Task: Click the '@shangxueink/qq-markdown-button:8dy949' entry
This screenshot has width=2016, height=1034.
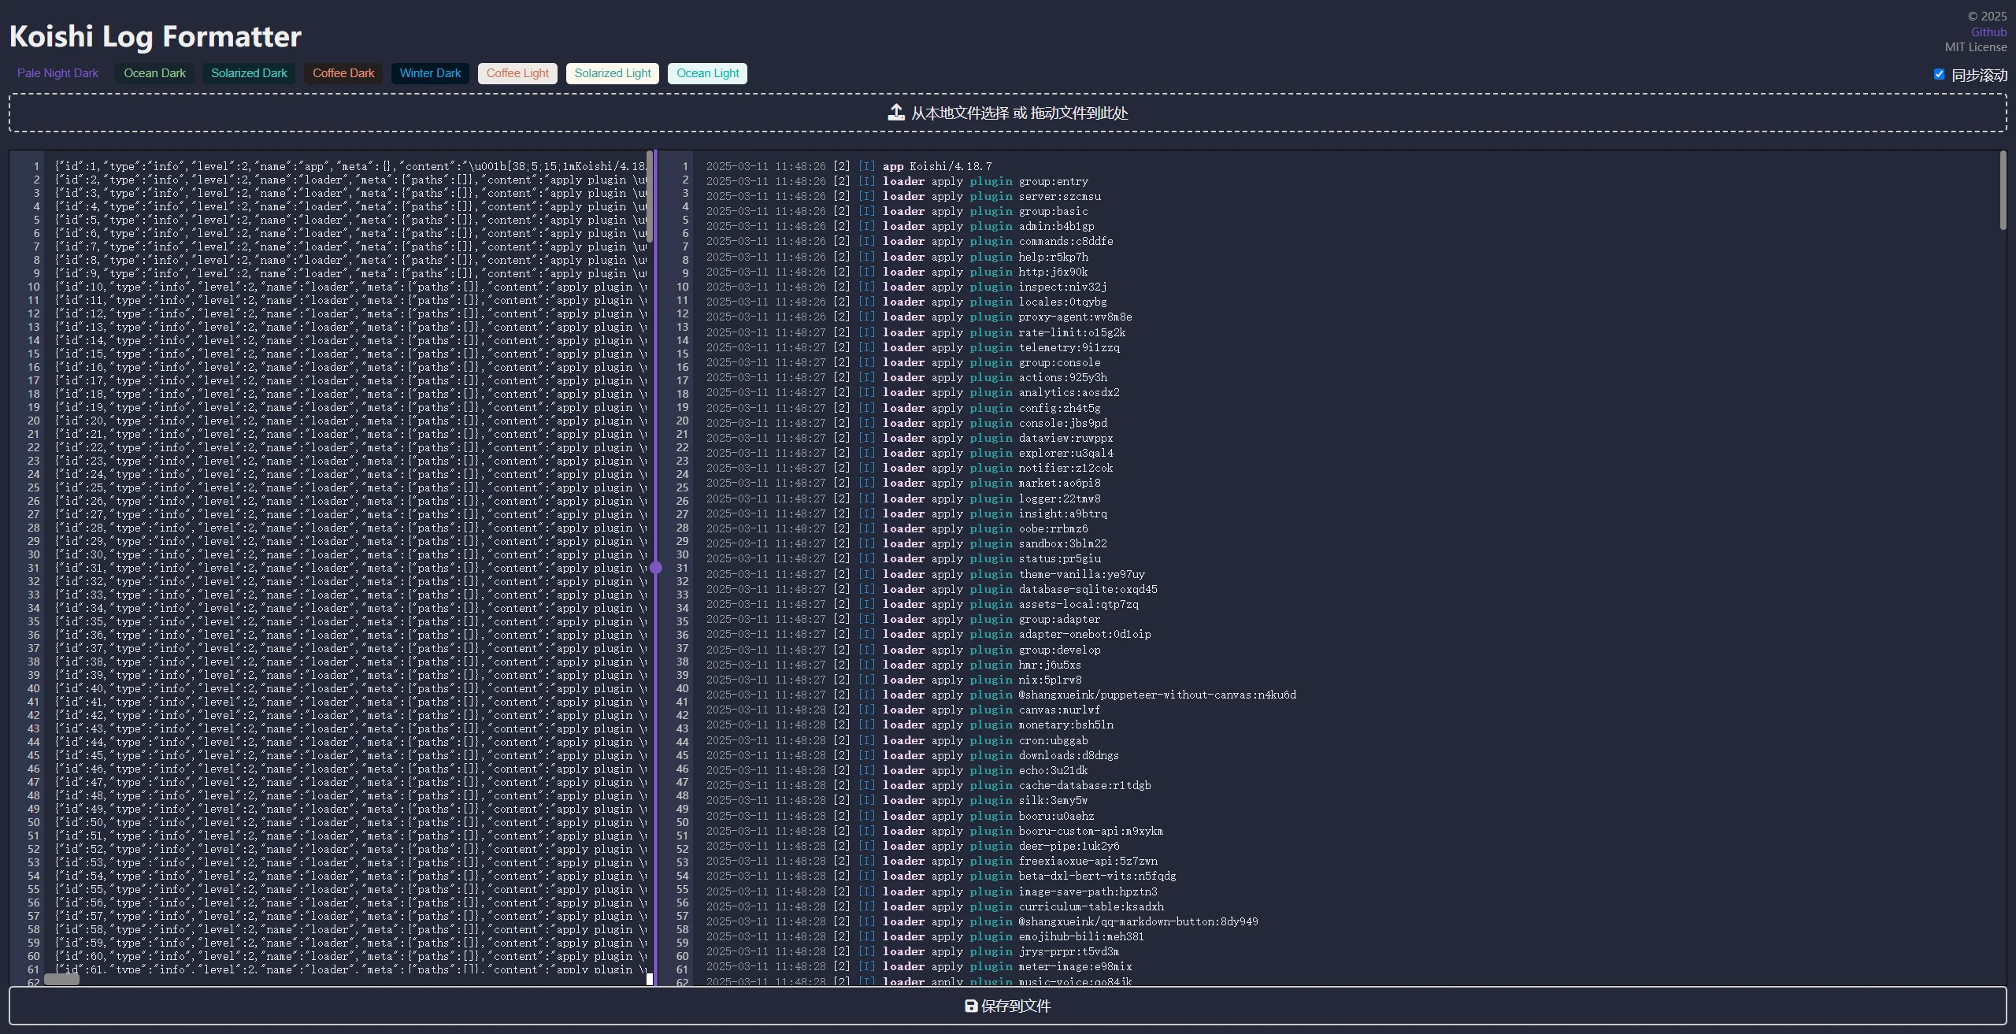Action: [982, 921]
